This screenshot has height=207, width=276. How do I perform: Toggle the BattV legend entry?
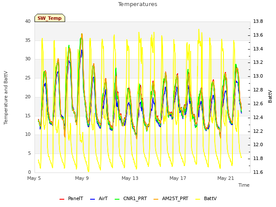pos(206,198)
